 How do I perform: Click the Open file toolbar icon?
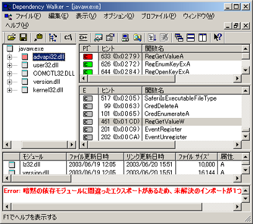(x=12, y=38)
